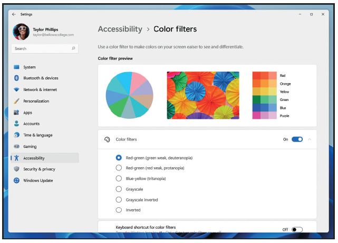Select the Grayscale inverted radio option
The image size is (338, 243).
119,199
